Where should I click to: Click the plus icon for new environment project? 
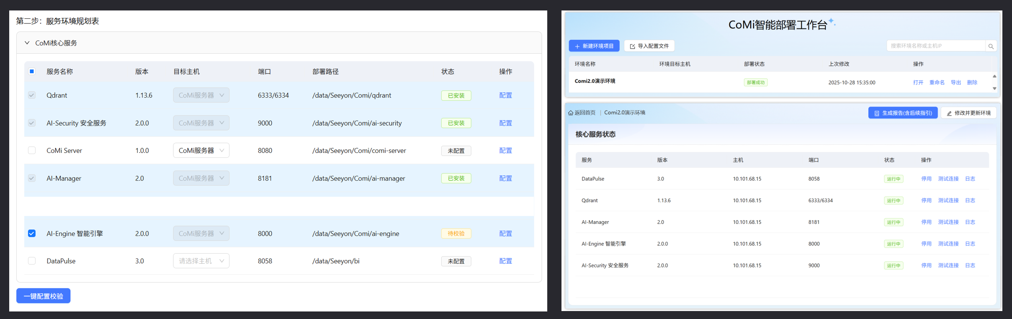(577, 46)
